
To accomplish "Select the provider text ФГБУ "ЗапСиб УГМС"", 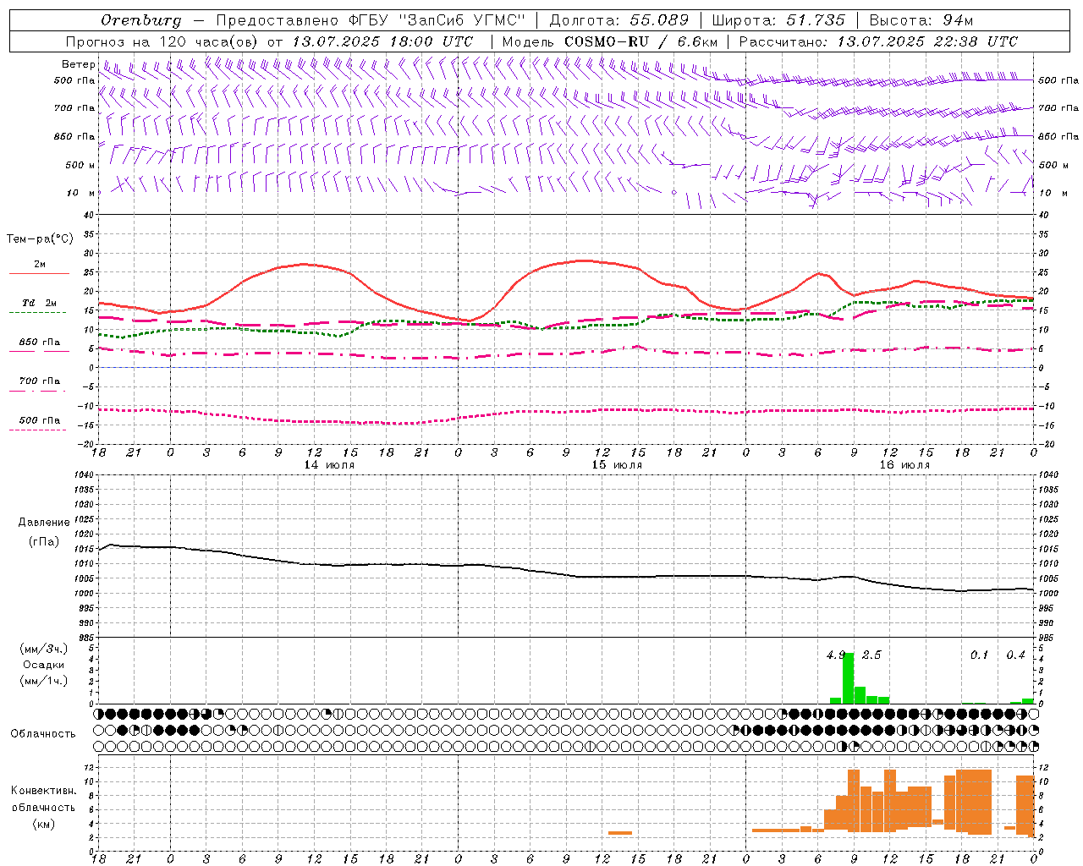I will 437,20.
